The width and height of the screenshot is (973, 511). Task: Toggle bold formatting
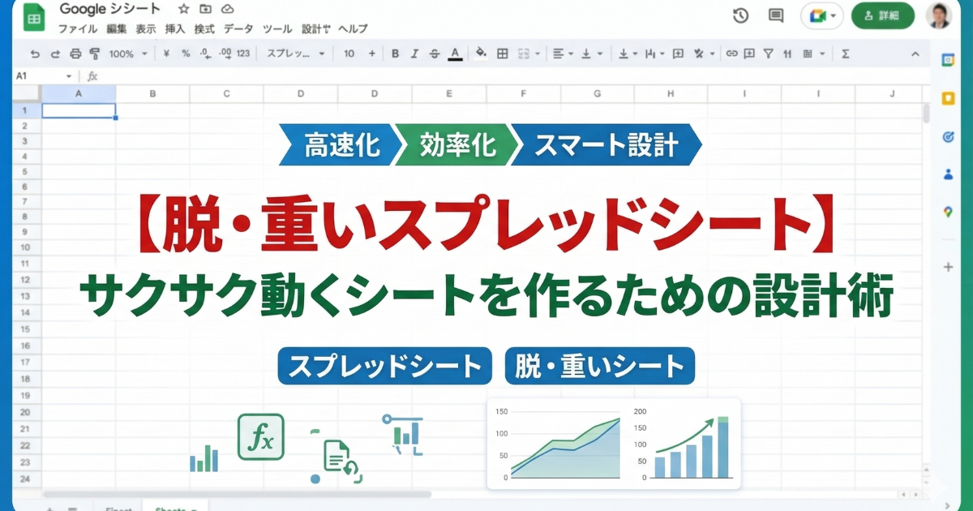(396, 54)
